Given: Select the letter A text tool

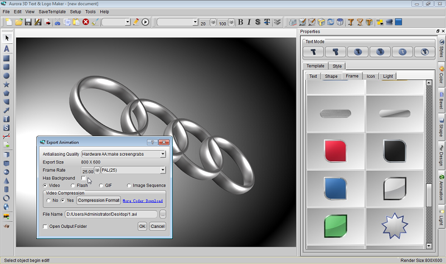Looking at the screenshot, I should (7, 48).
